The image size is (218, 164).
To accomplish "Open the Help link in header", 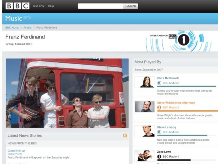I will [51, 6].
